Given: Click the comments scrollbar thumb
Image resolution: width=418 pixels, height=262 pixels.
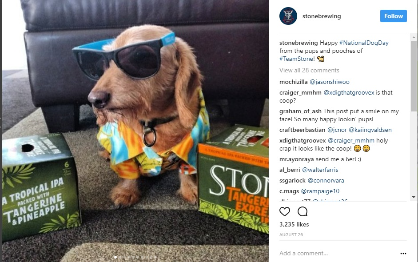Looking at the screenshot, I should [414, 76].
